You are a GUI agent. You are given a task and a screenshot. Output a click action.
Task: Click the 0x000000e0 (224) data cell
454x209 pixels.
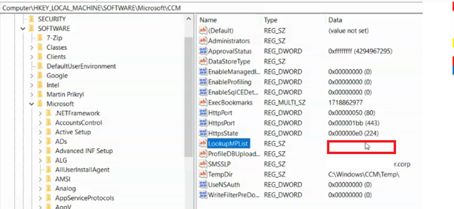[x=353, y=133]
